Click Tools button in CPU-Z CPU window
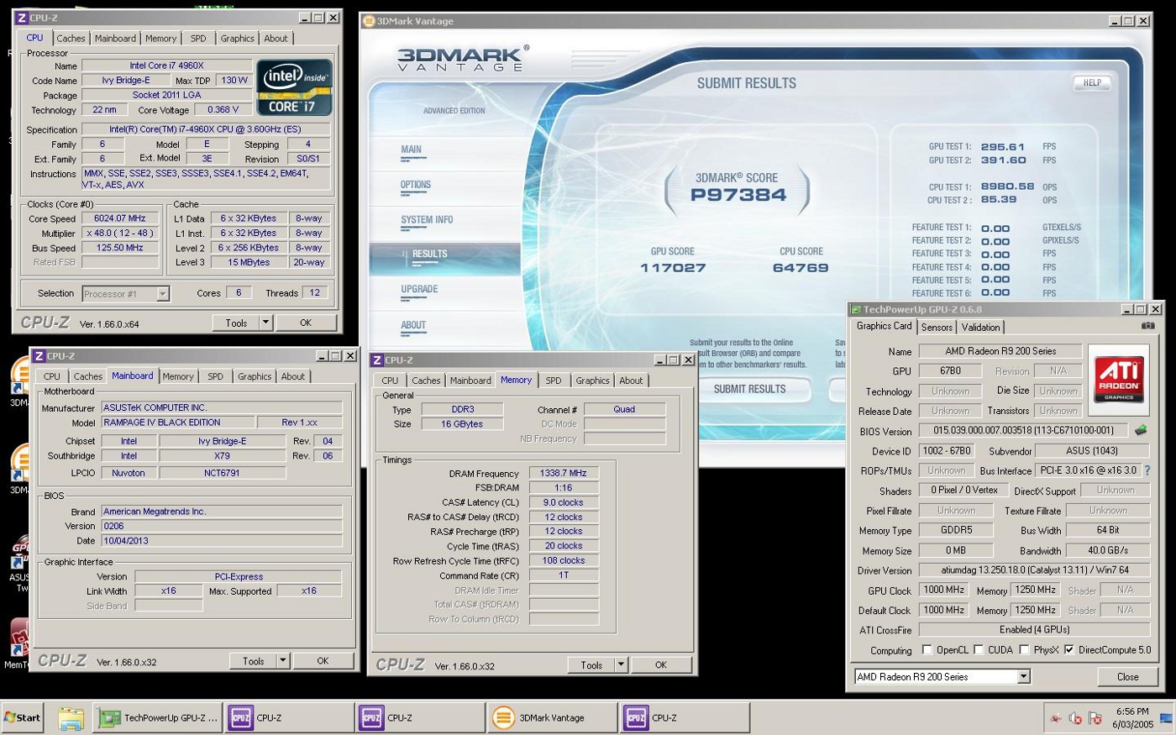The width and height of the screenshot is (1176, 735). pos(236,323)
